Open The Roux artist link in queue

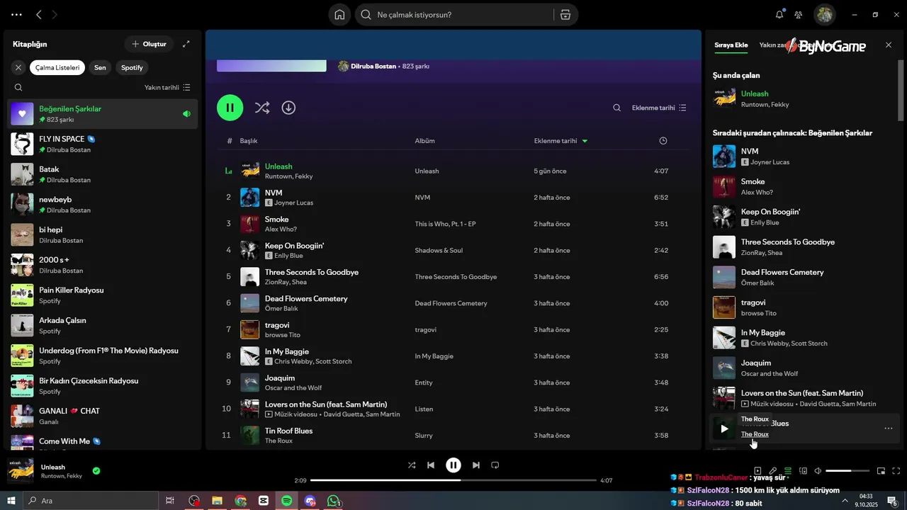(x=755, y=434)
